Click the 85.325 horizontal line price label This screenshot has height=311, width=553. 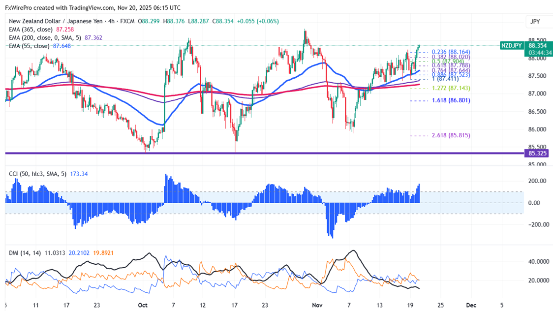pyautogui.click(x=537, y=154)
